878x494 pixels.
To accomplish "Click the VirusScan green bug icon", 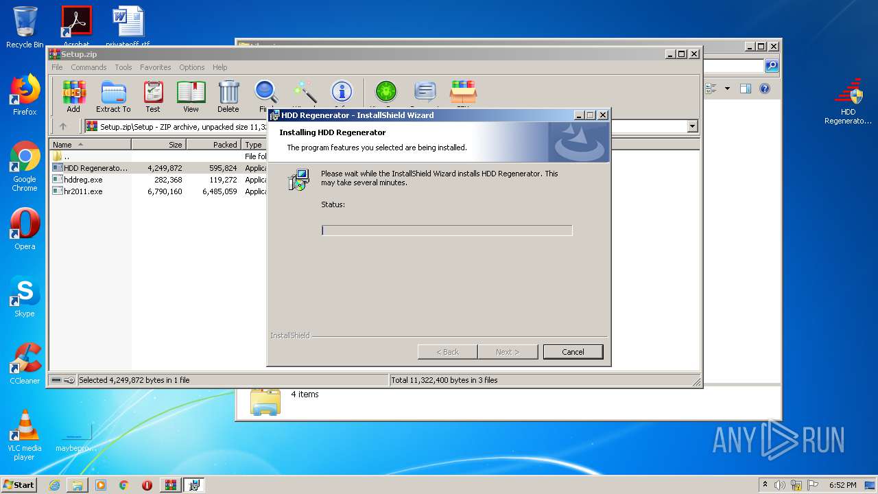I will 386,92.
